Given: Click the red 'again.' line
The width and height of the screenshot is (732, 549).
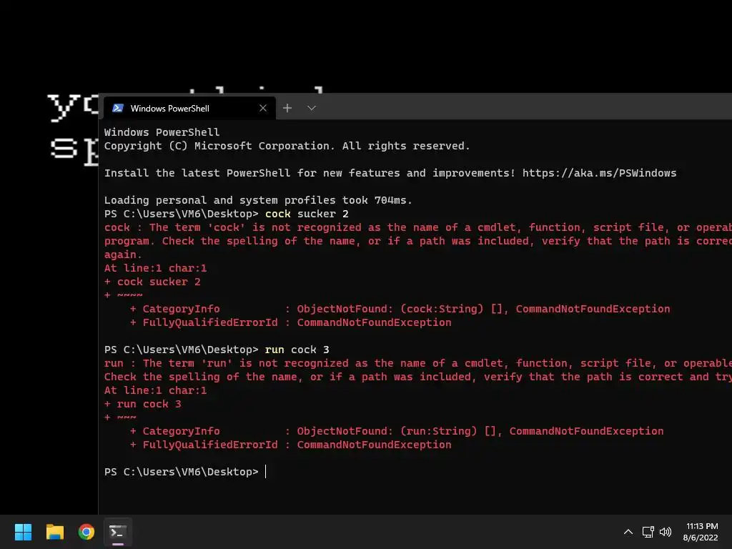Looking at the screenshot, I should pyautogui.click(x=123, y=255).
